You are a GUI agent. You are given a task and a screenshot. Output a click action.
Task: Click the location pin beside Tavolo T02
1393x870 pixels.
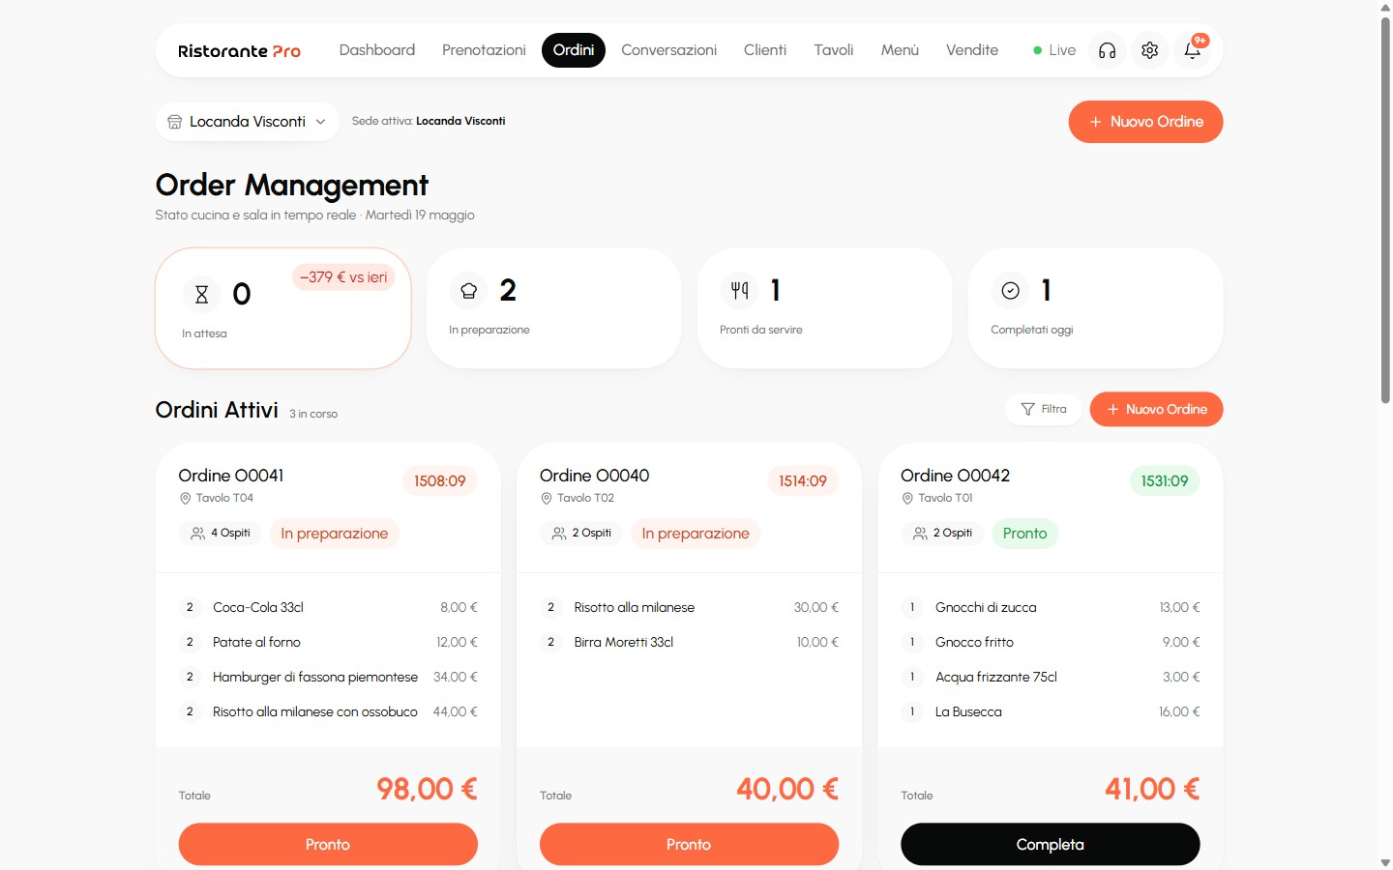click(x=547, y=499)
